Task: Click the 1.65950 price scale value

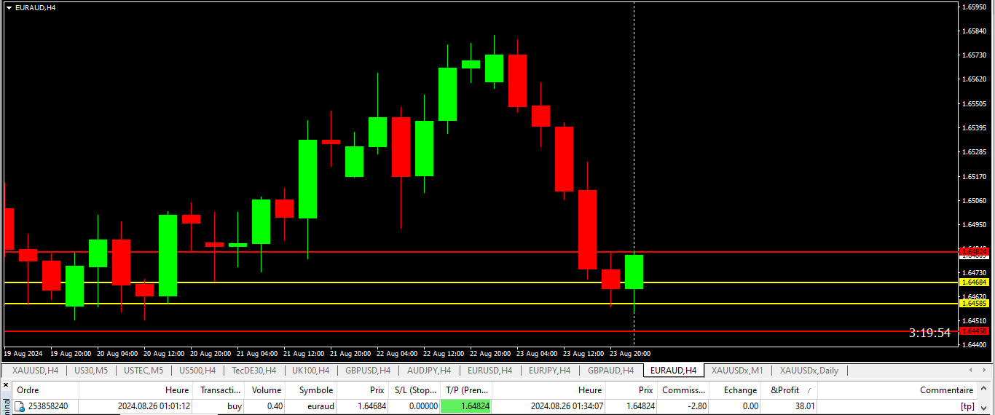Action: [x=974, y=7]
